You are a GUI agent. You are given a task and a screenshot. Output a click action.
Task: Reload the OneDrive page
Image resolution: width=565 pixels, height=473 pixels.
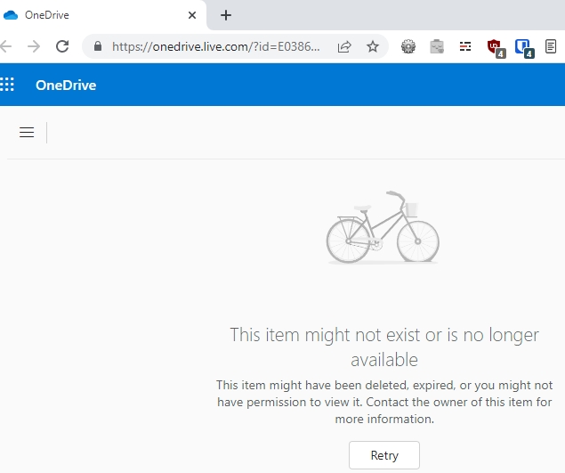(x=62, y=46)
